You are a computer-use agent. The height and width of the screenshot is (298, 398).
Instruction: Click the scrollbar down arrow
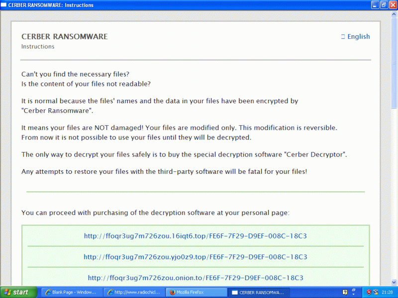[394, 282]
